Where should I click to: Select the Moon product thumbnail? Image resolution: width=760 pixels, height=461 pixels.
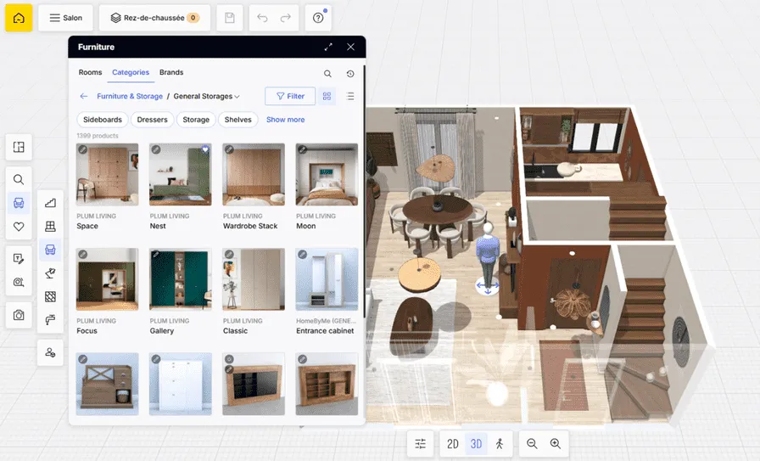[x=327, y=174]
